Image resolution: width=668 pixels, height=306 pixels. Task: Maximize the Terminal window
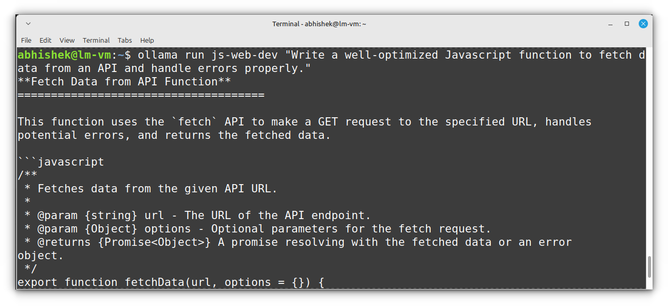(x=627, y=24)
